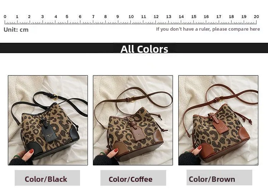Click the gold buckle on black strap
This screenshot has height=195, width=268.
tap(55, 97)
